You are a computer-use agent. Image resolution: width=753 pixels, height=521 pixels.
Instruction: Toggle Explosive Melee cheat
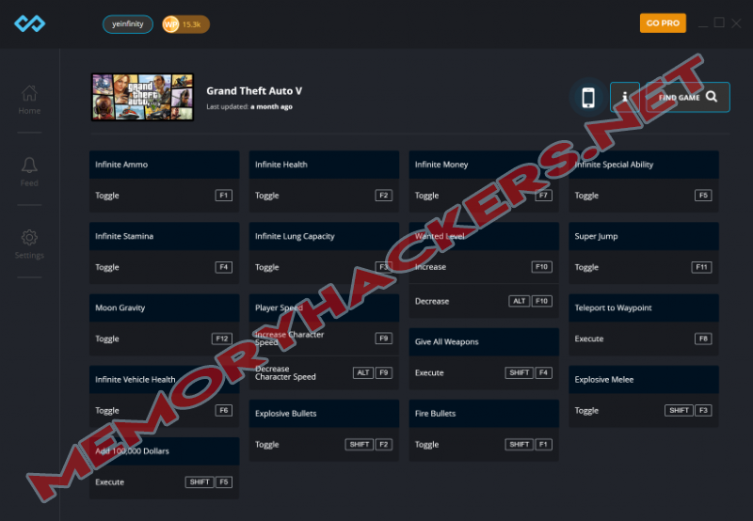tap(644, 411)
